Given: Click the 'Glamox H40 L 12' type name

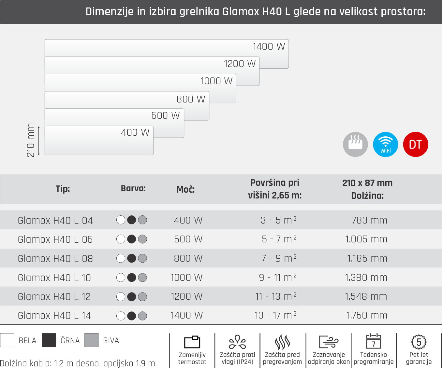Looking at the screenshot, I should 54,296.
